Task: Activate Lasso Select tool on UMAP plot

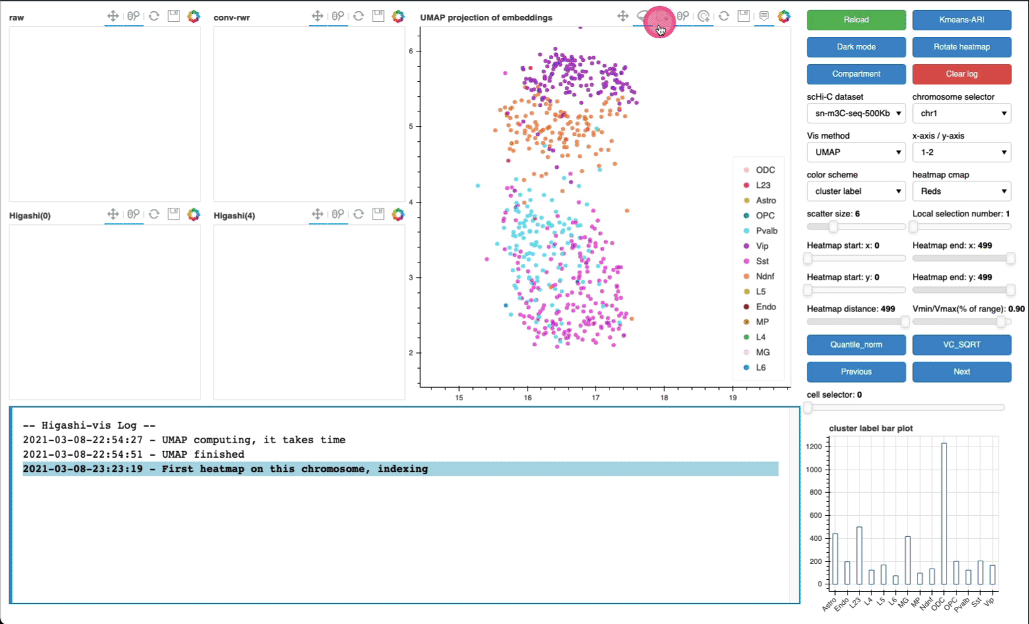Action: 642,16
